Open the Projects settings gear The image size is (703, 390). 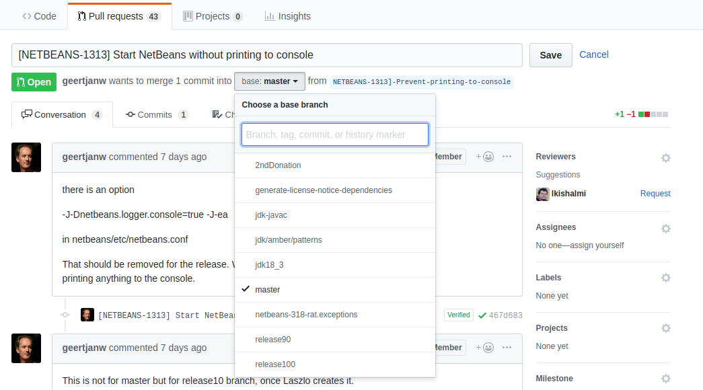(x=666, y=327)
